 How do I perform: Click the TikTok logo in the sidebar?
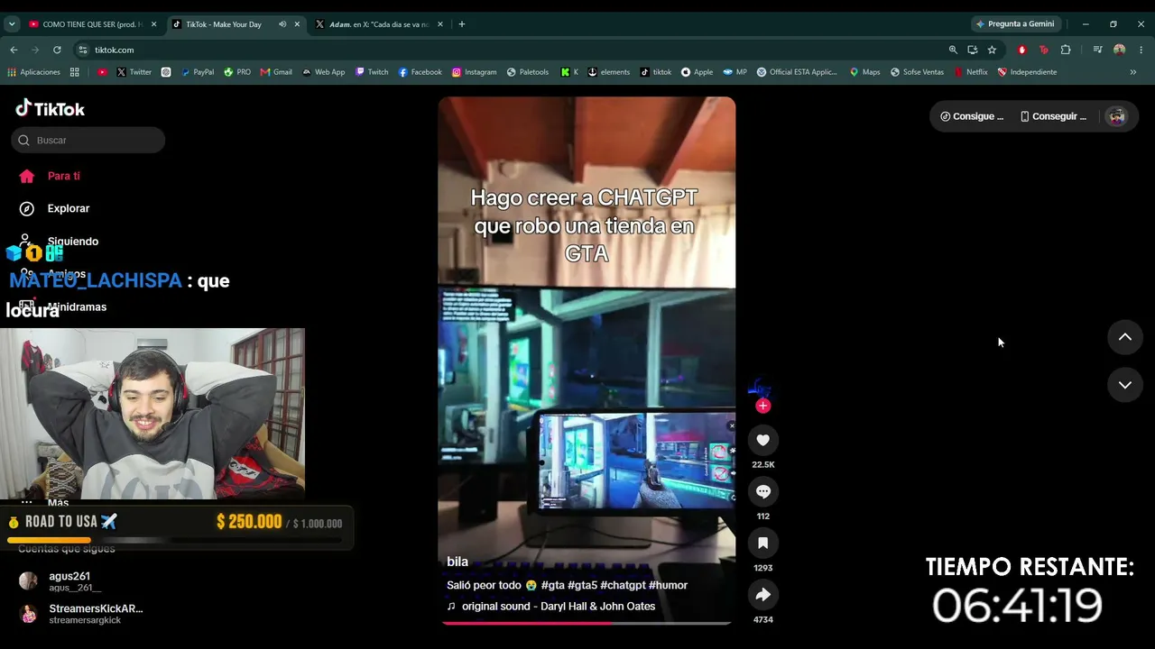(51, 108)
